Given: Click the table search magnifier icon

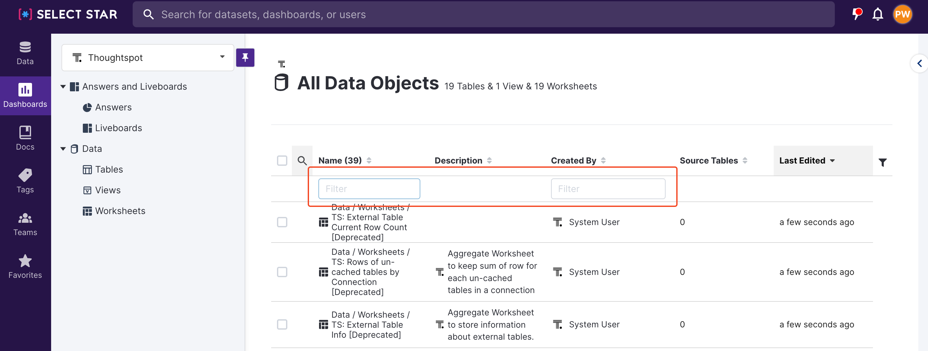Looking at the screenshot, I should [302, 160].
